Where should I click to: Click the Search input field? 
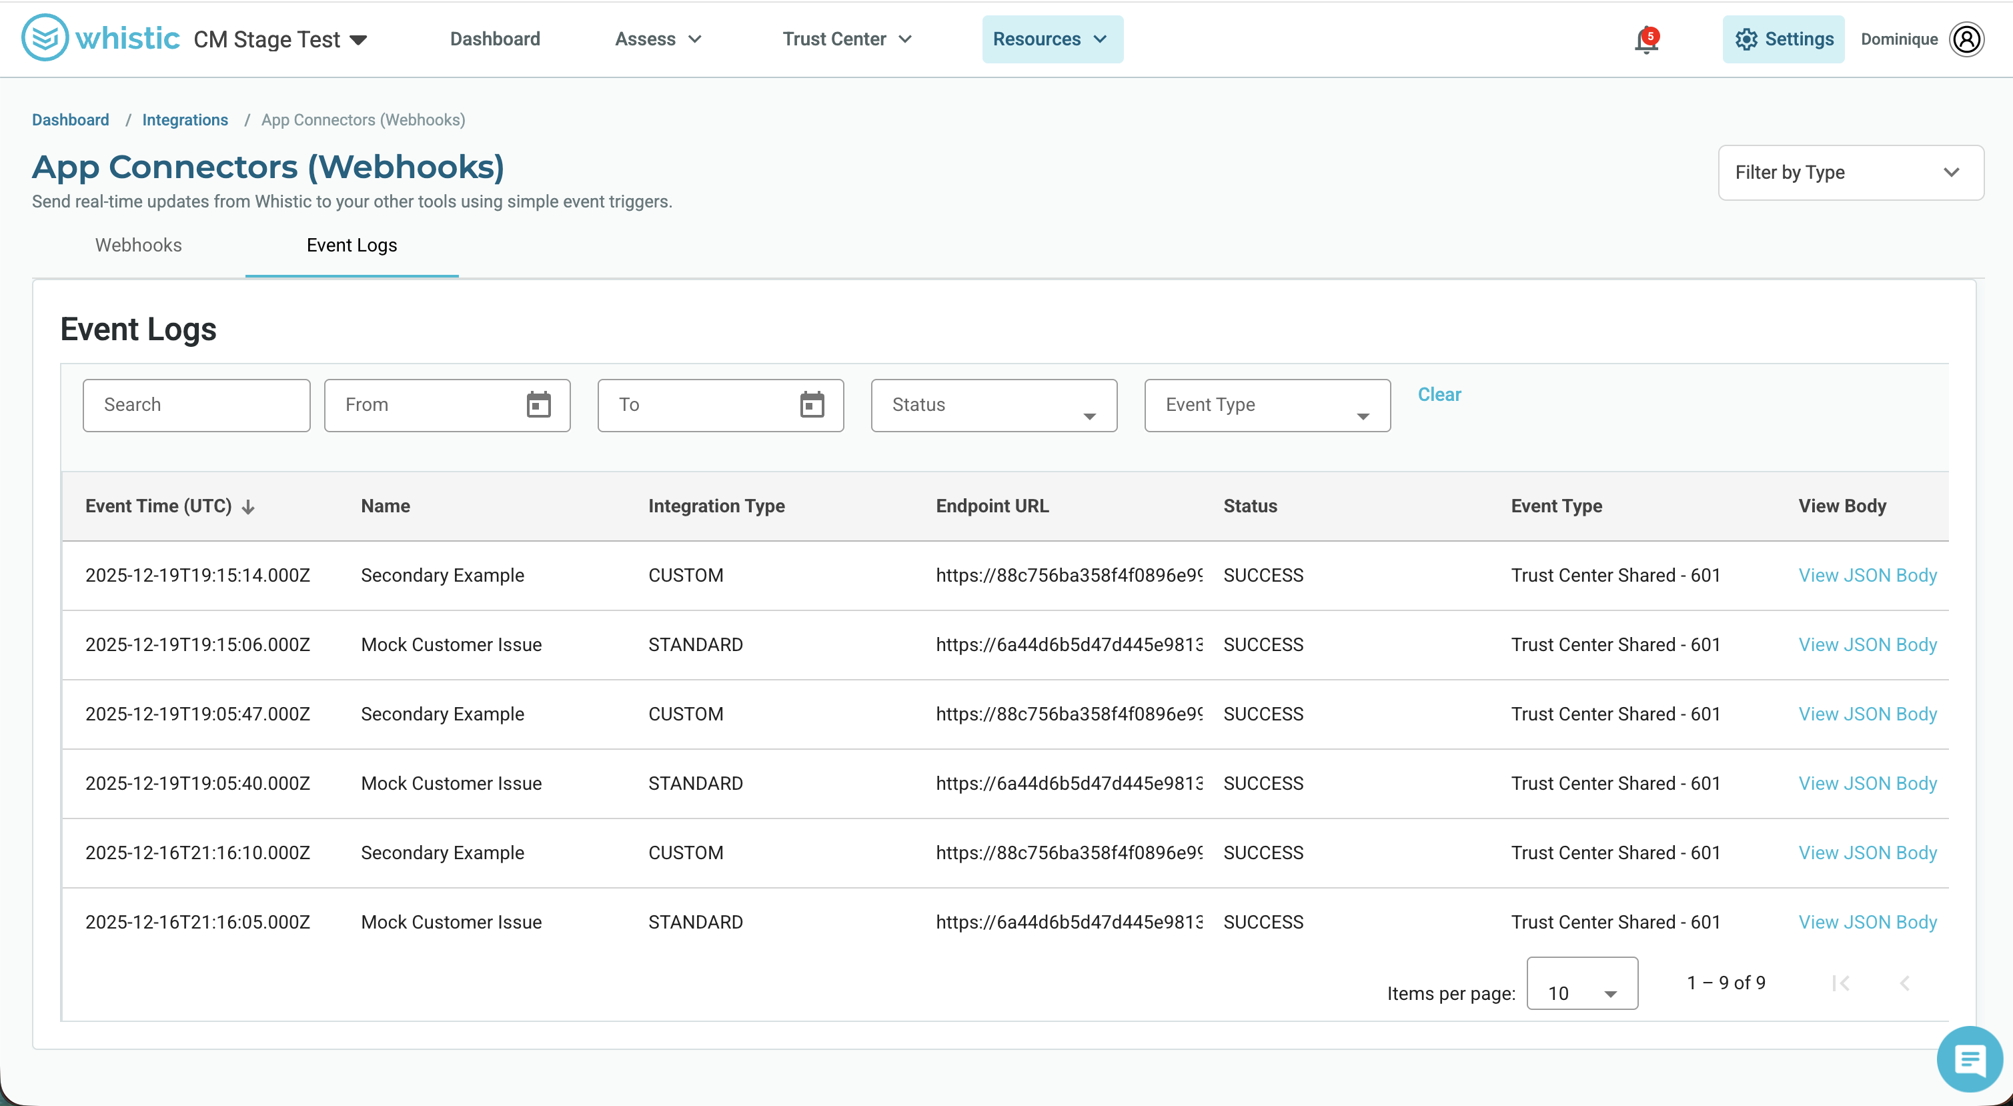point(196,405)
